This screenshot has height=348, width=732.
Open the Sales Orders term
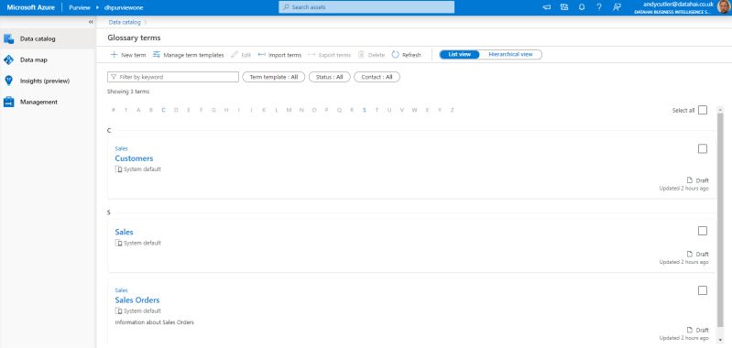click(137, 300)
